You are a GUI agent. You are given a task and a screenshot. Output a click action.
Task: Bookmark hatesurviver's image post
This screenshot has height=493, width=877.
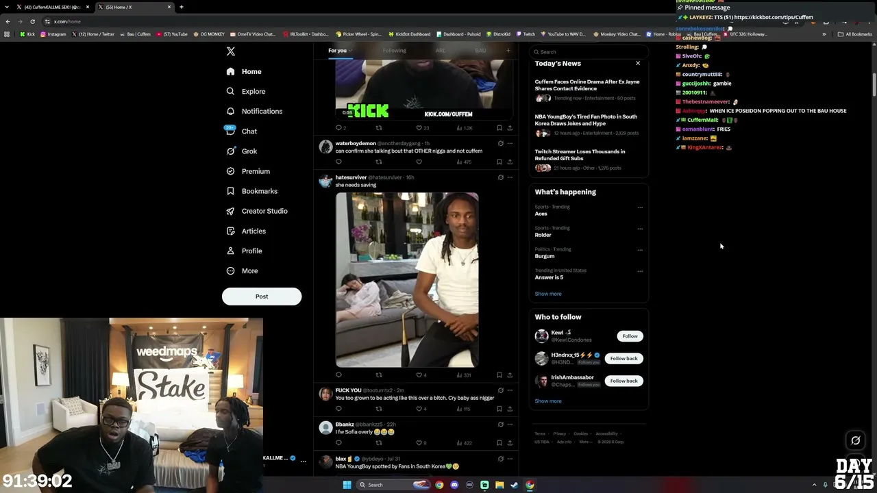pos(499,375)
